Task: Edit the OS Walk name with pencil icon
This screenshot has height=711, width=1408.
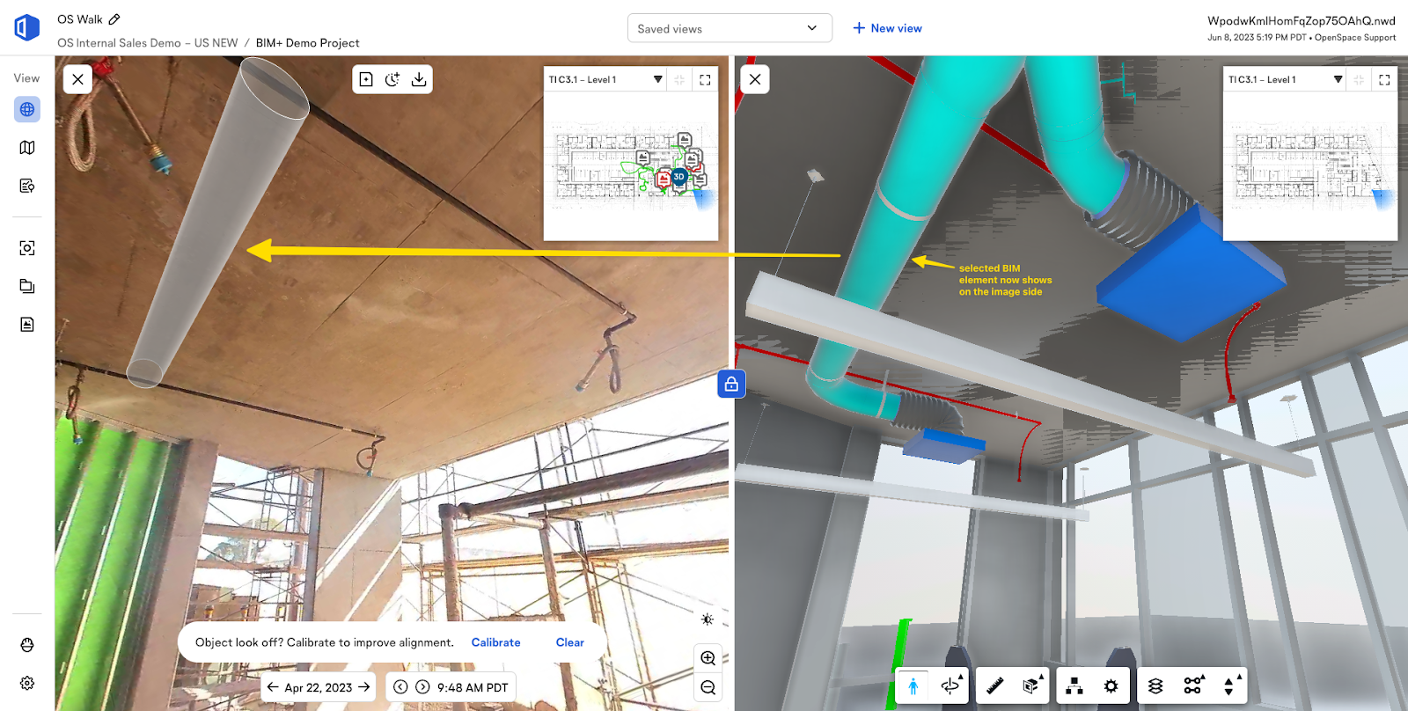Action: click(x=114, y=18)
